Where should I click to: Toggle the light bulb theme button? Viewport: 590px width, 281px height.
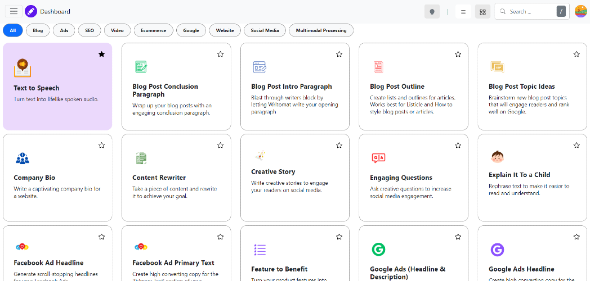pyautogui.click(x=432, y=12)
